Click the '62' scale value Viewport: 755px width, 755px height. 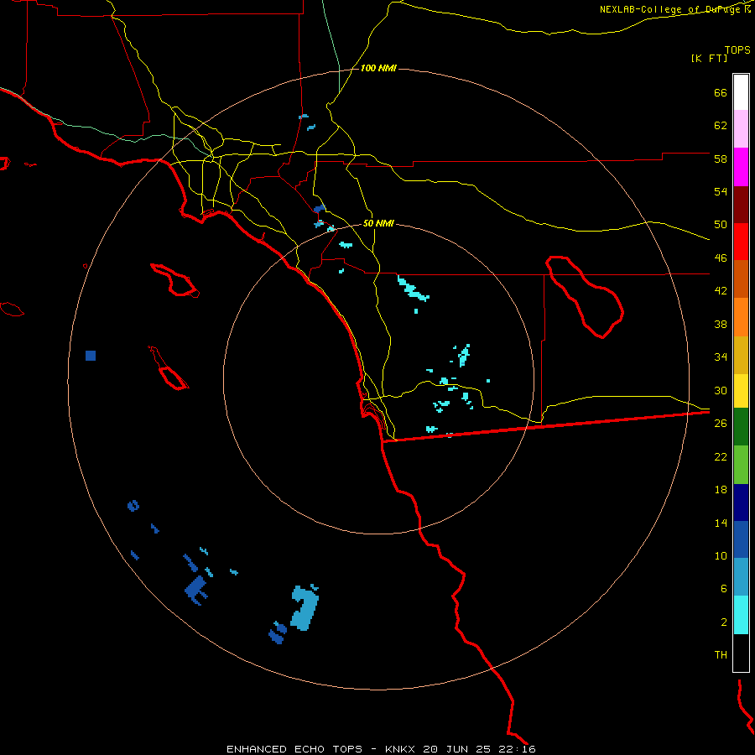coord(721,125)
